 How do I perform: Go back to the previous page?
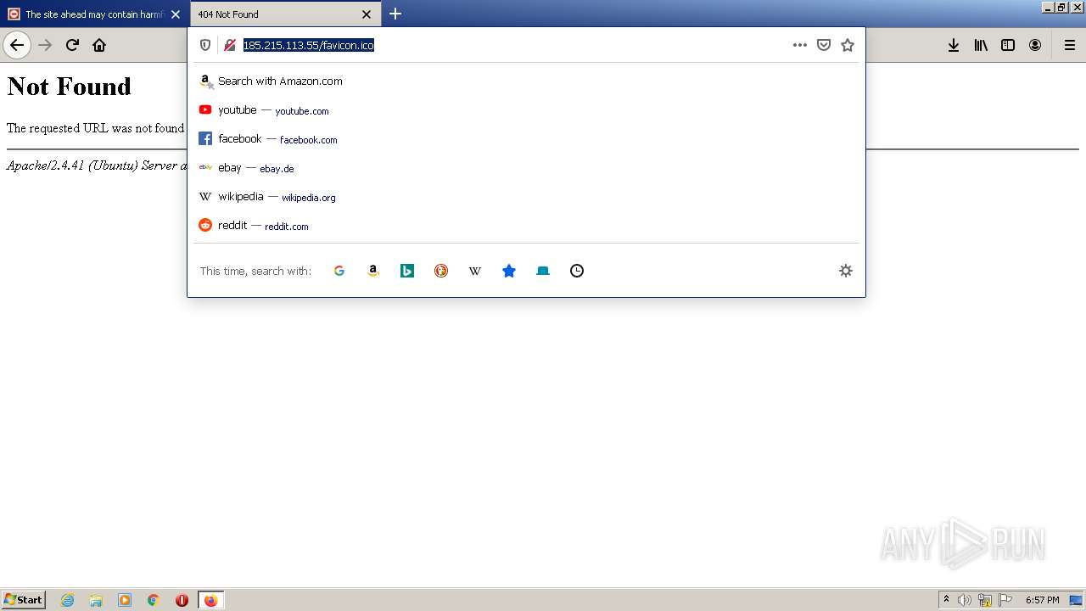click(x=17, y=45)
